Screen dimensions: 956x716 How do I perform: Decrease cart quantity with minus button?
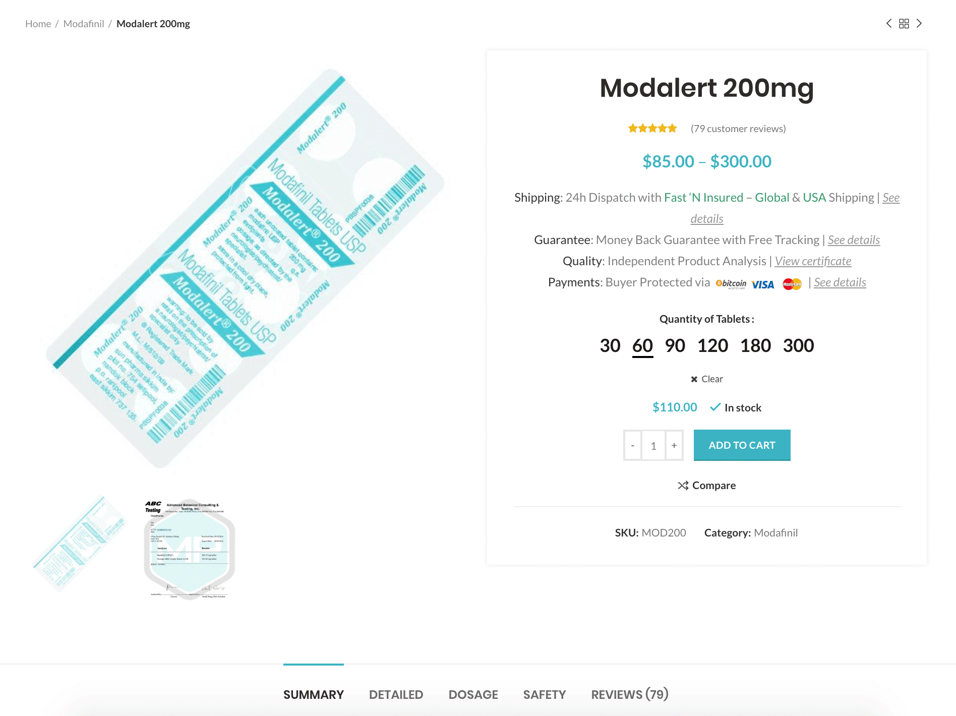[x=633, y=445]
